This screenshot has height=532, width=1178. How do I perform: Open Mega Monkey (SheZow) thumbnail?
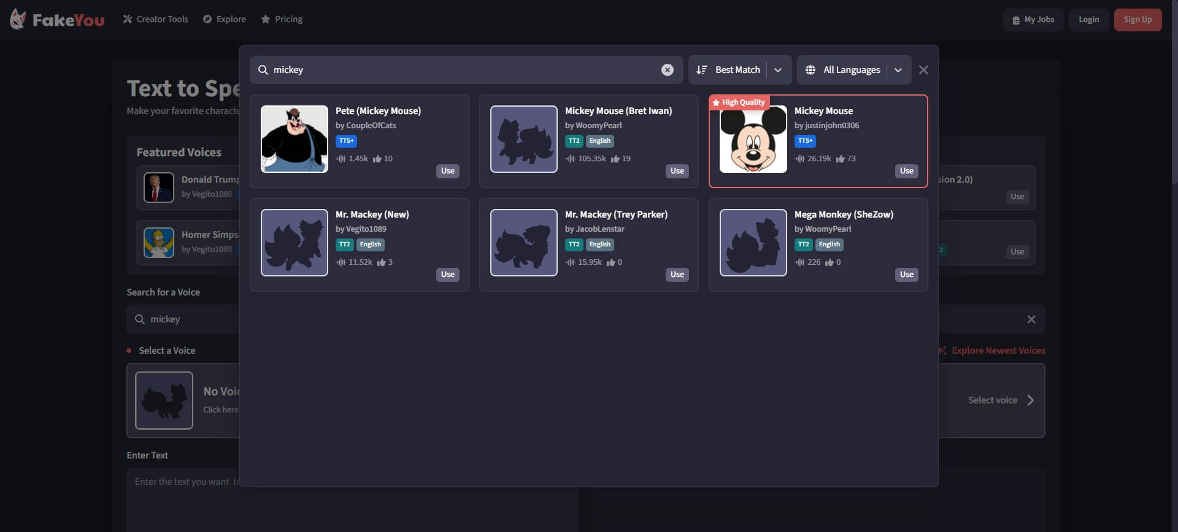click(753, 243)
